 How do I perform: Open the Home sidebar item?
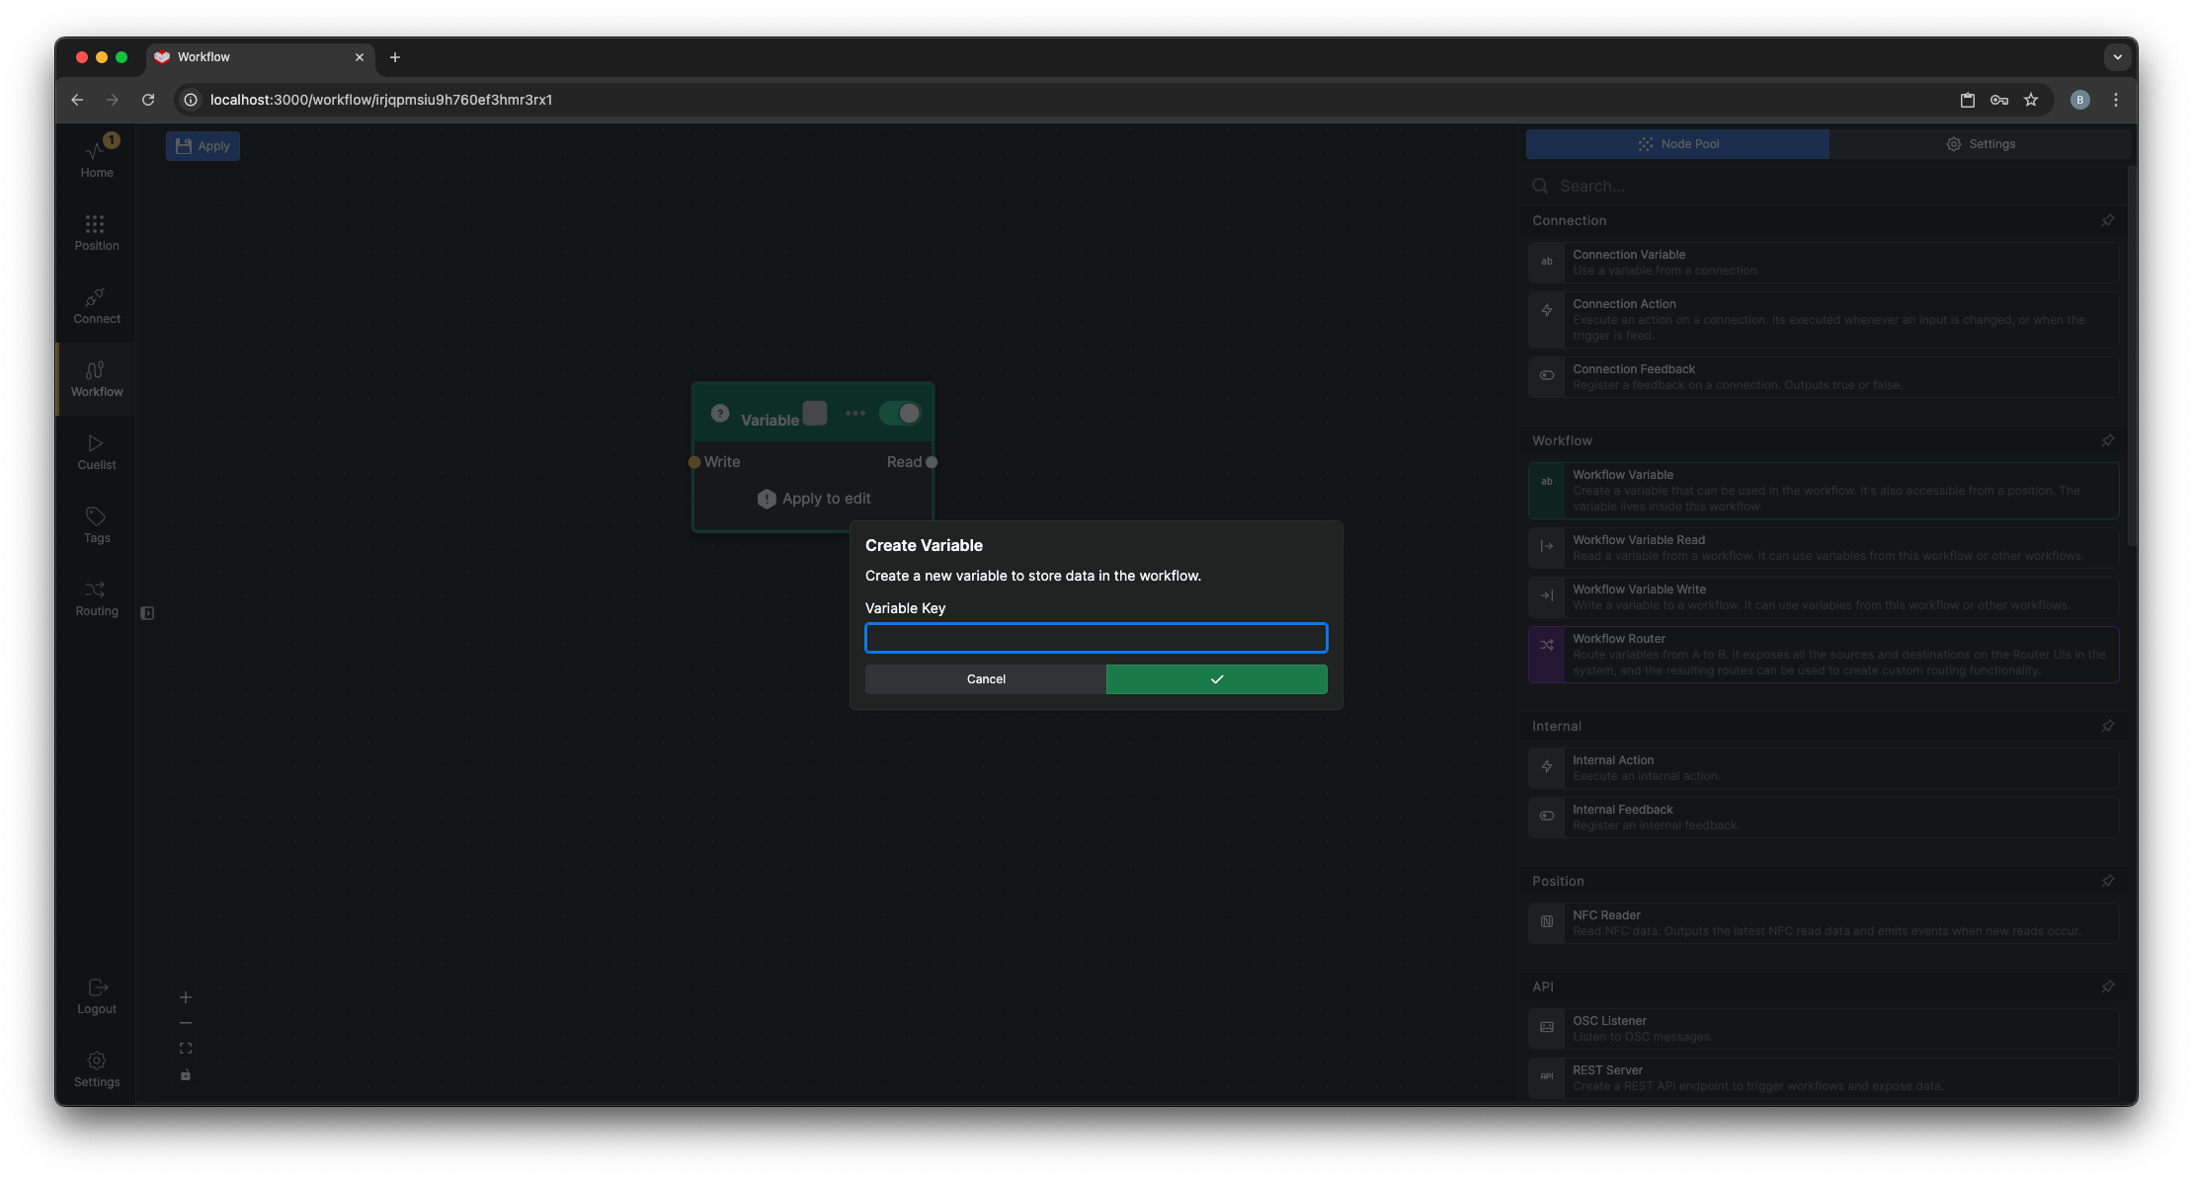pos(96,158)
